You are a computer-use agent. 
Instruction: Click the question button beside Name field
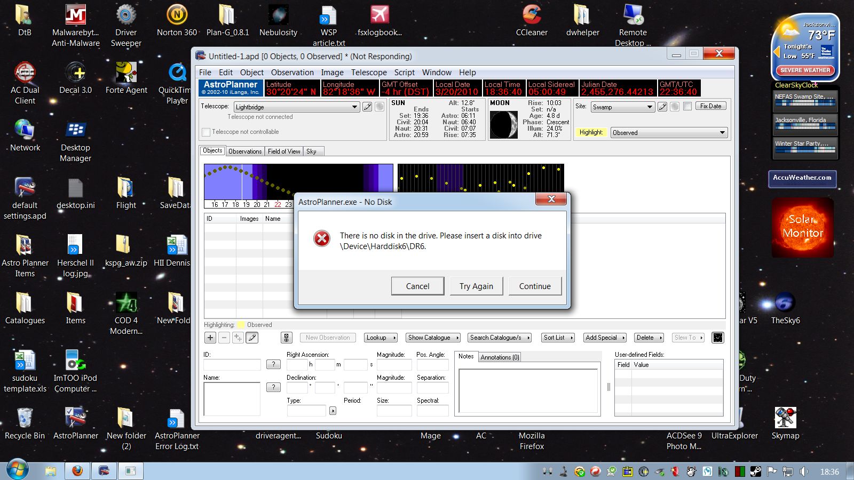click(x=273, y=387)
